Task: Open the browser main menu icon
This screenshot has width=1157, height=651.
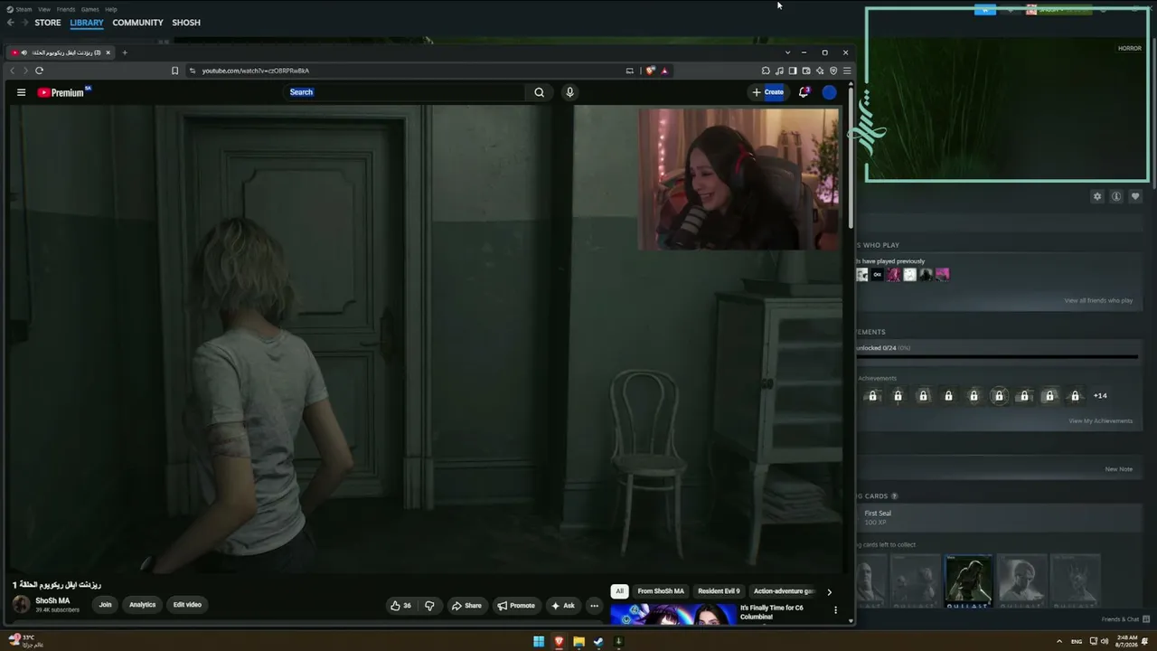Action: pyautogui.click(x=847, y=71)
